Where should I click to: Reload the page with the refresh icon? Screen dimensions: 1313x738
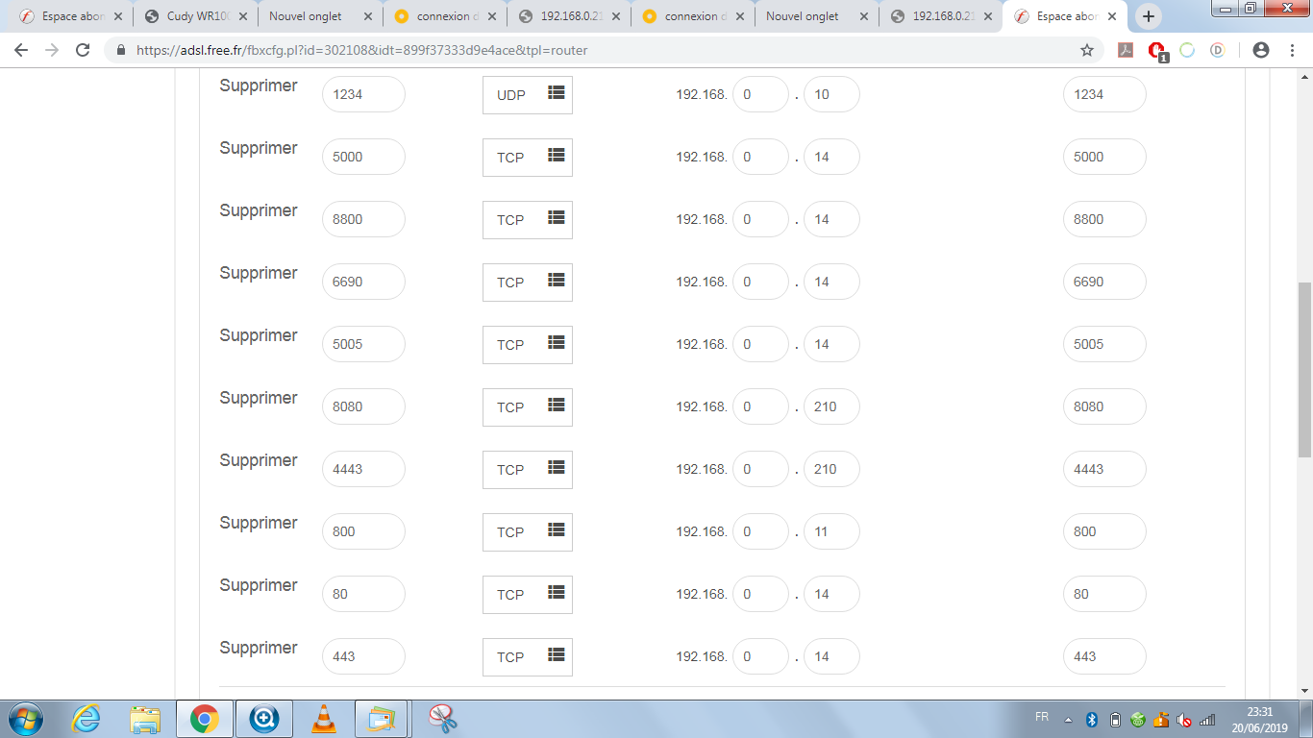(x=83, y=50)
